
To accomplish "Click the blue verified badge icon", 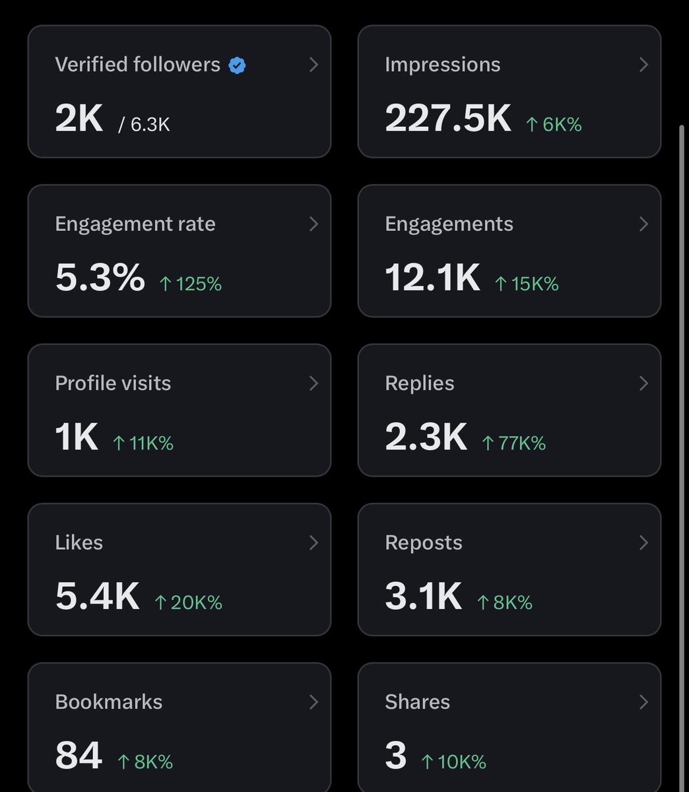I will click(237, 65).
